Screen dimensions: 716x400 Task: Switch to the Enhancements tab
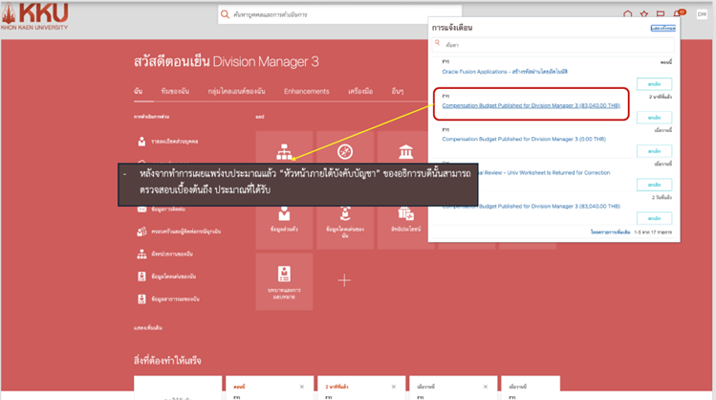click(x=306, y=91)
